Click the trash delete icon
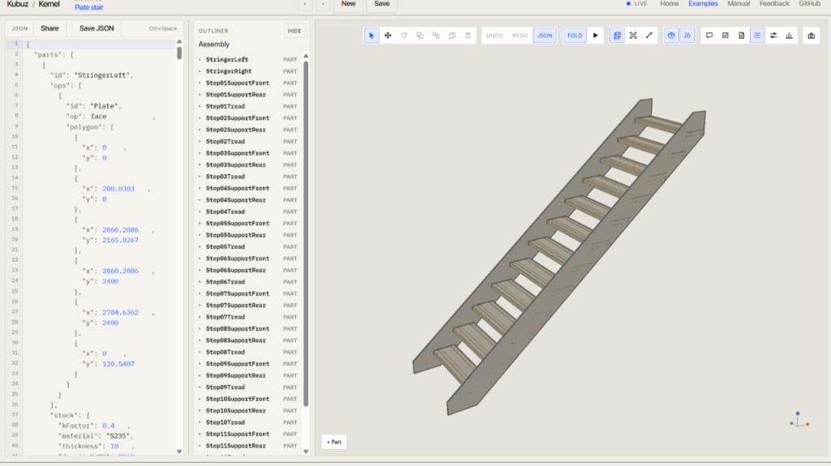This screenshot has height=466, width=831. (468, 36)
